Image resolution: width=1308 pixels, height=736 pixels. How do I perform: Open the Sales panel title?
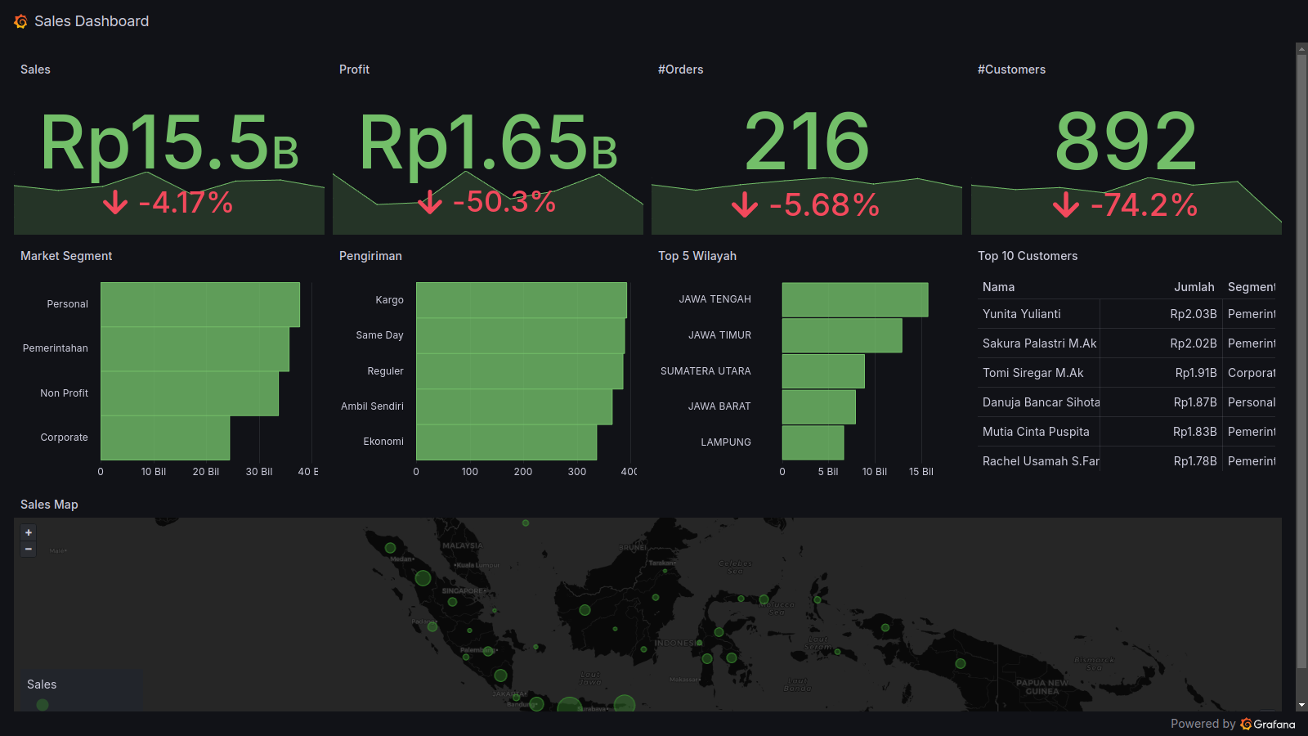coord(35,70)
